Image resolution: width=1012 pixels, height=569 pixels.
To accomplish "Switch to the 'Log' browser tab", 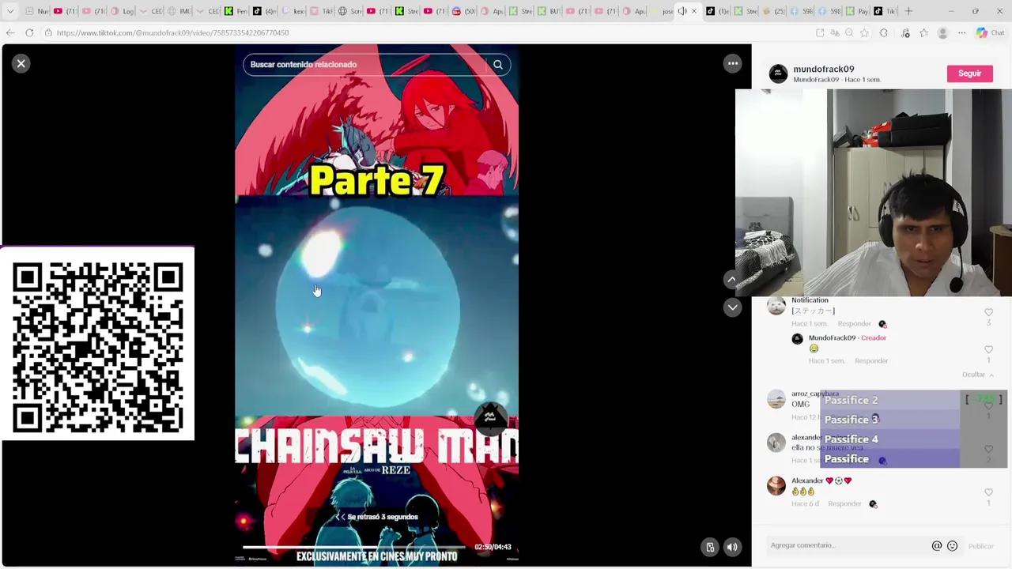I will point(123,11).
